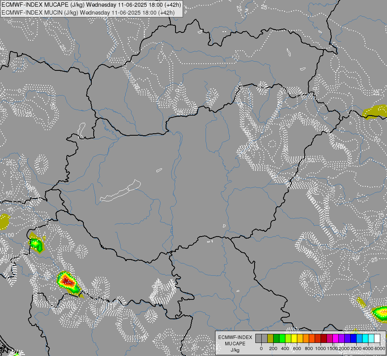Click the ECMWF-INDEX label in the legend
387x356 pixels.
[x=235, y=337]
